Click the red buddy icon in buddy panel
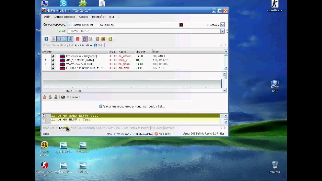Viewport: 322px width, 181px height. 45,97
